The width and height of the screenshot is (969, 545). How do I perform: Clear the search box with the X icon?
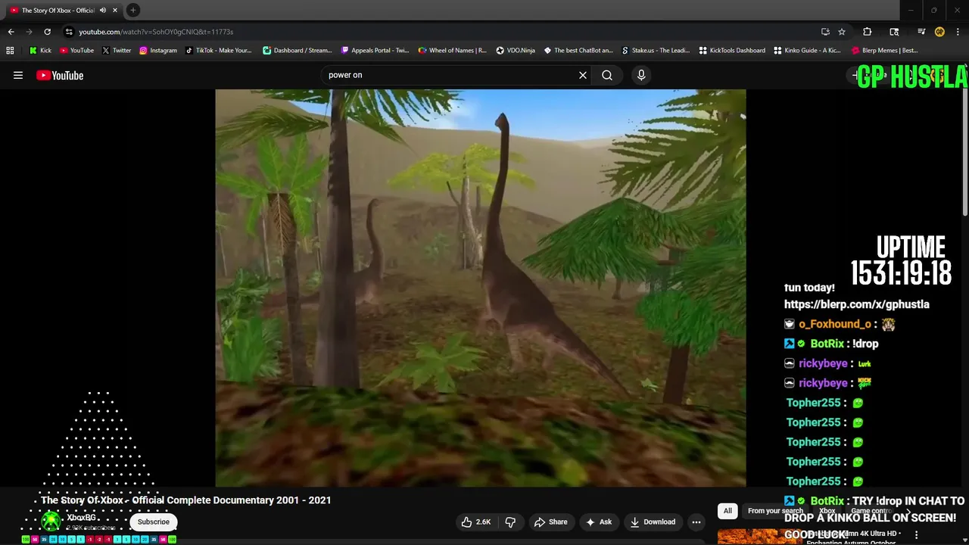click(x=583, y=75)
